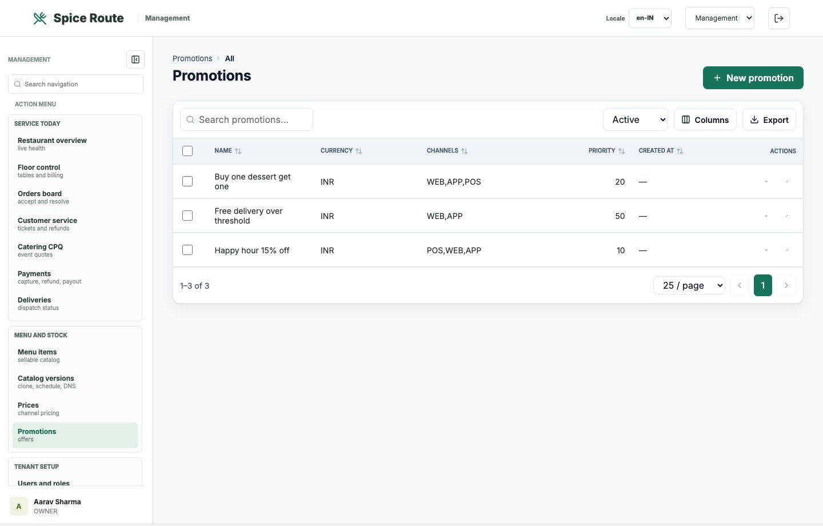The height and width of the screenshot is (526, 823).
Task: Go to Orders board in sidebar
Action: (x=75, y=197)
